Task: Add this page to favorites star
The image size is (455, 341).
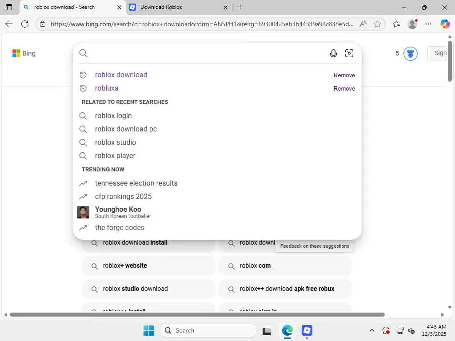Action: click(x=377, y=24)
